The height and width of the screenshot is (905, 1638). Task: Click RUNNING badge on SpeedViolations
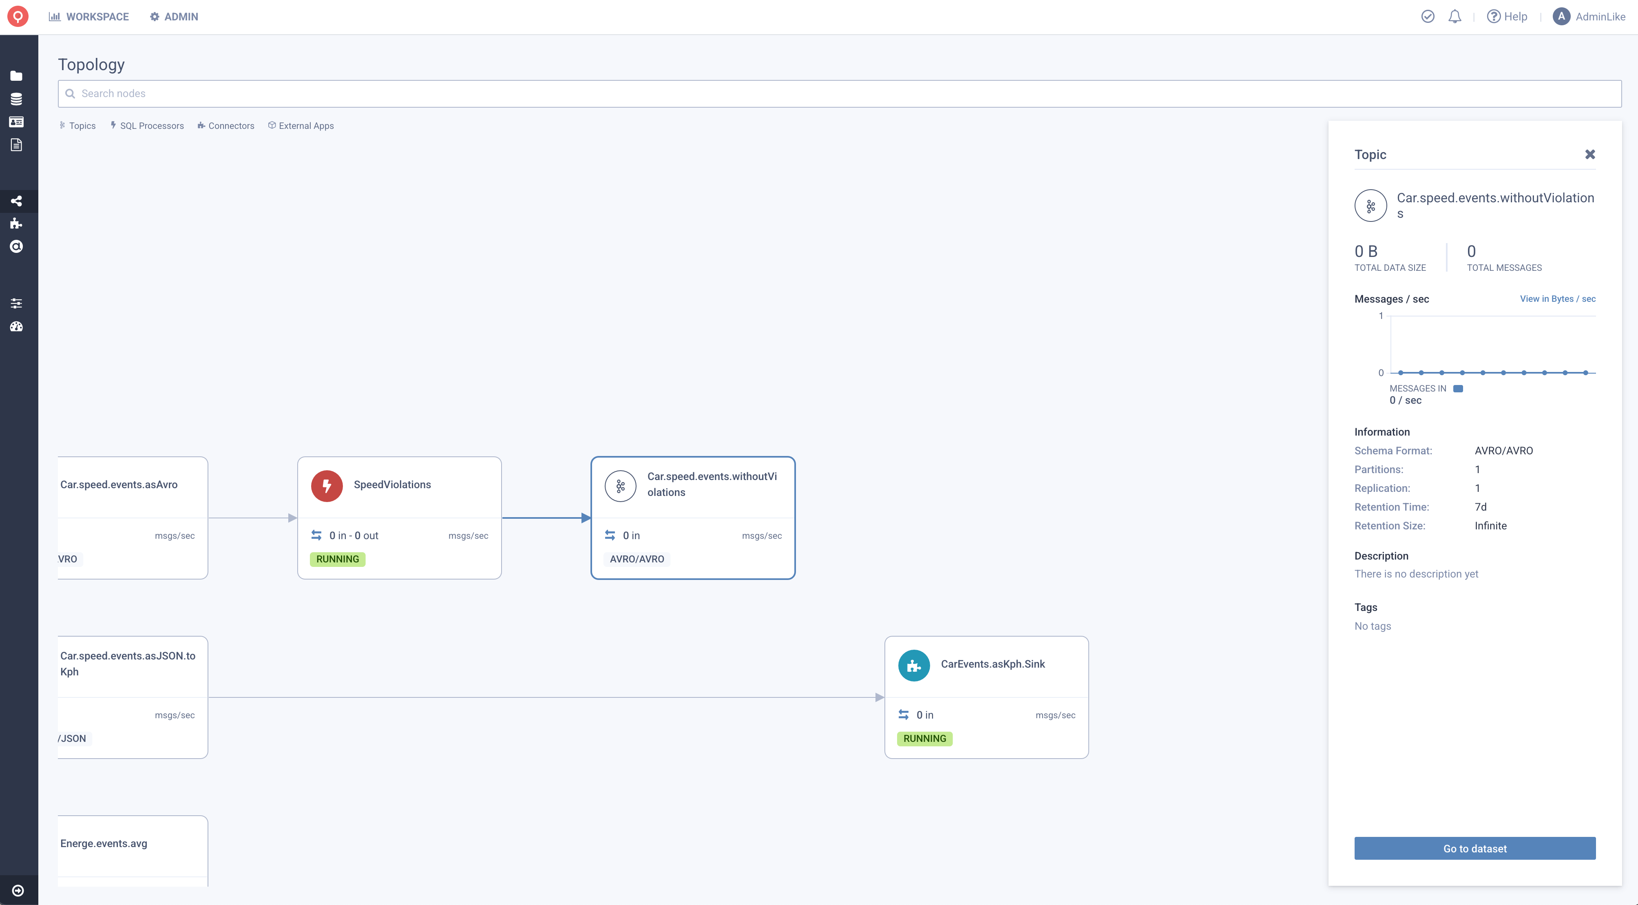coord(338,559)
